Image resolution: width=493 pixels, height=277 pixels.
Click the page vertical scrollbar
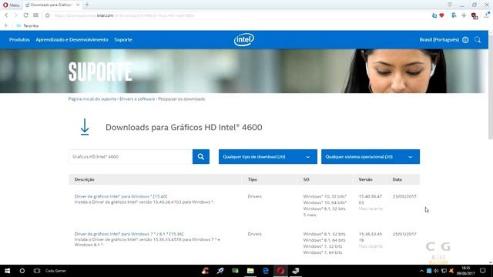click(491, 86)
